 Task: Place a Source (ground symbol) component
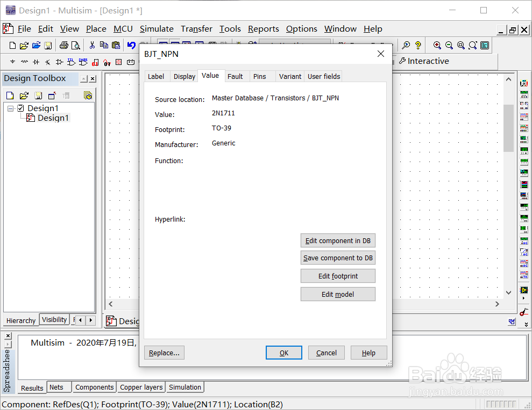(x=12, y=62)
